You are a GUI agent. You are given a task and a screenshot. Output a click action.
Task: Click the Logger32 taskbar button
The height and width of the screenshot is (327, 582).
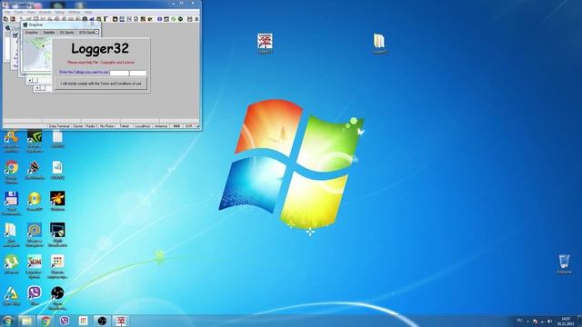click(121, 321)
